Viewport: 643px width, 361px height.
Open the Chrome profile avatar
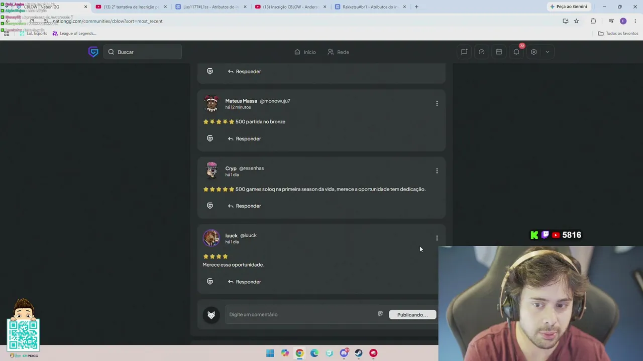[x=623, y=21]
